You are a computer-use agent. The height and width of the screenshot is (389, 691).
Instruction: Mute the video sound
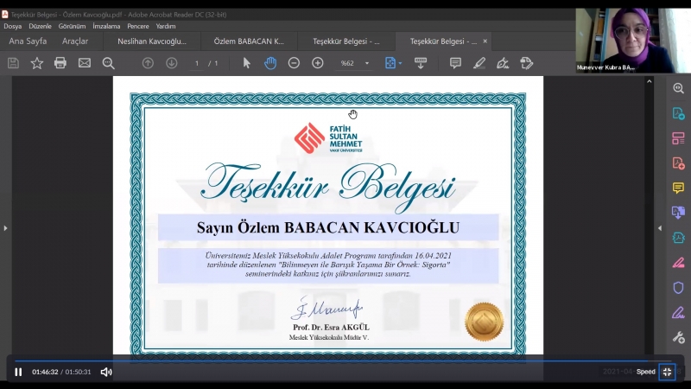[106, 372]
